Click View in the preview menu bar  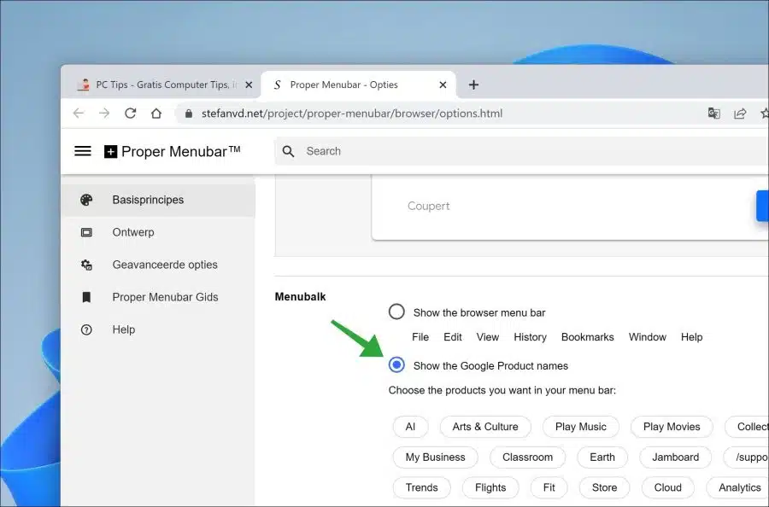click(488, 337)
